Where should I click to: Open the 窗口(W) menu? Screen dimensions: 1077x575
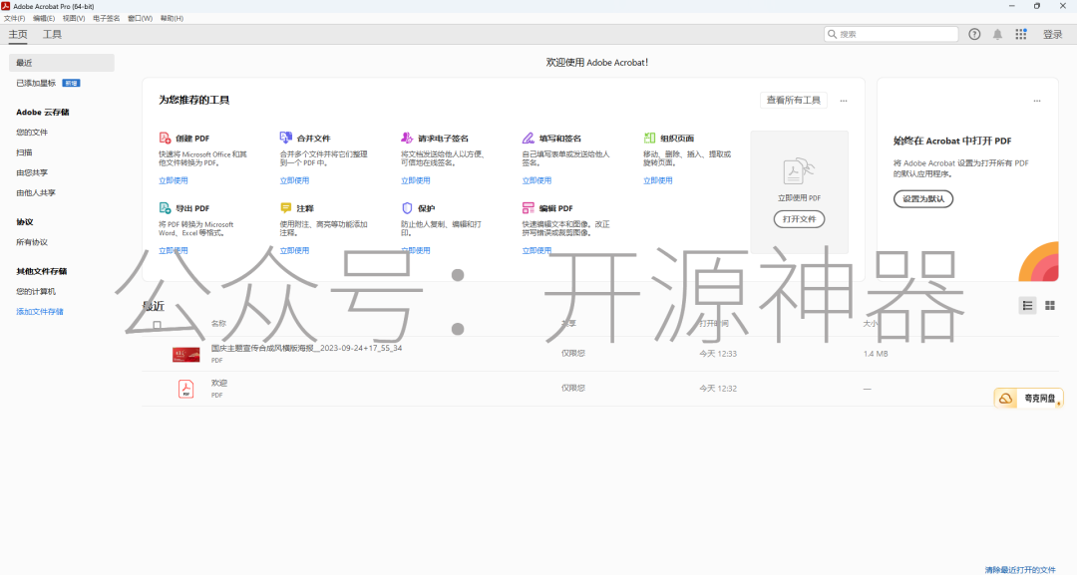tap(141, 19)
